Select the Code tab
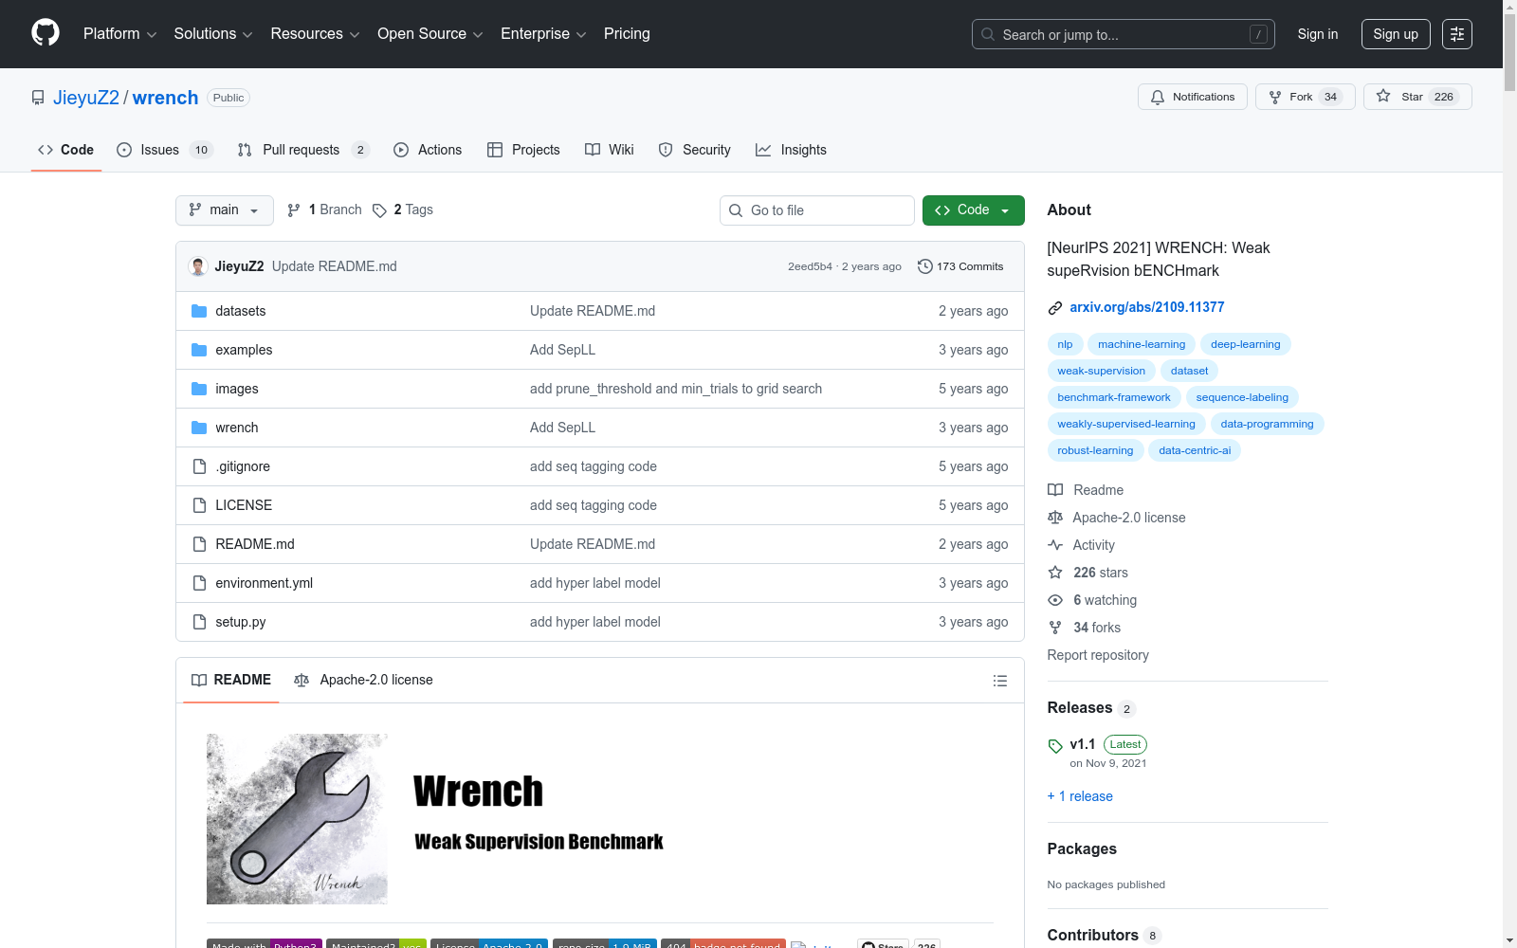Image resolution: width=1517 pixels, height=948 pixels. (66, 150)
